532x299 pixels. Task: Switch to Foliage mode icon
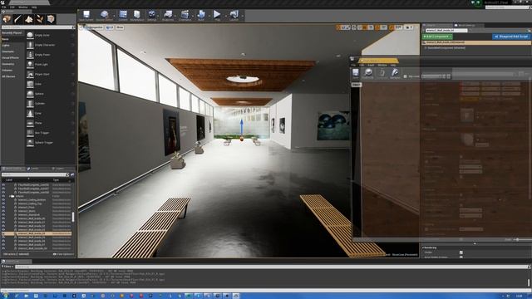pyautogui.click(x=40, y=19)
